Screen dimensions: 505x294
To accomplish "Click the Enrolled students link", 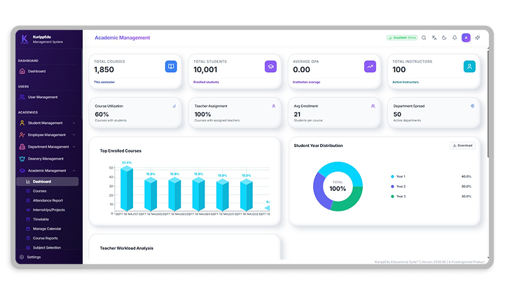I will point(206,82).
